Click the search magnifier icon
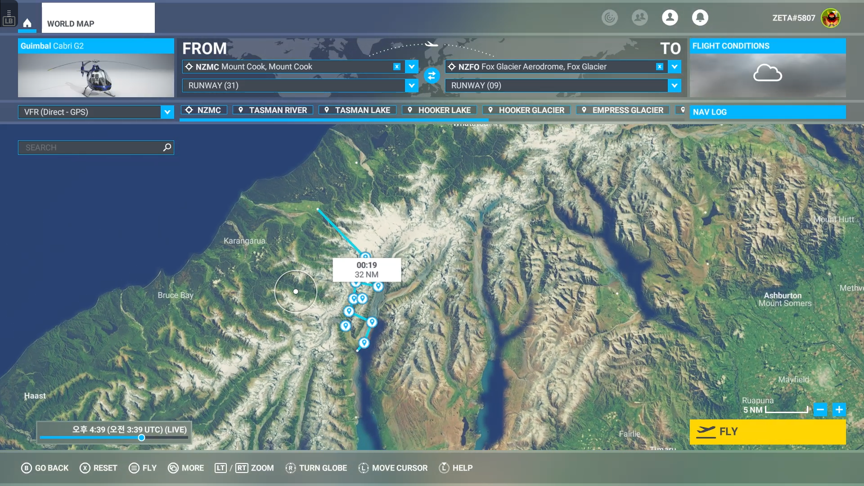Image resolution: width=864 pixels, height=486 pixels. (x=167, y=147)
